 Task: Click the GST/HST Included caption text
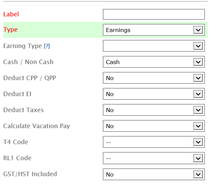(30, 174)
